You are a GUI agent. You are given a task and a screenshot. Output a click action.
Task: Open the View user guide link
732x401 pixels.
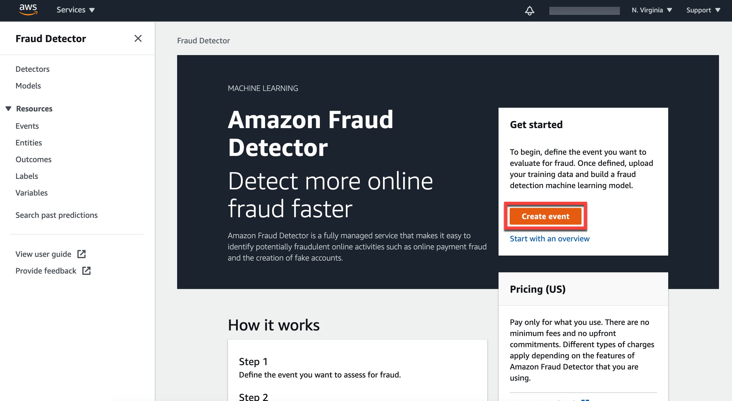(43, 254)
